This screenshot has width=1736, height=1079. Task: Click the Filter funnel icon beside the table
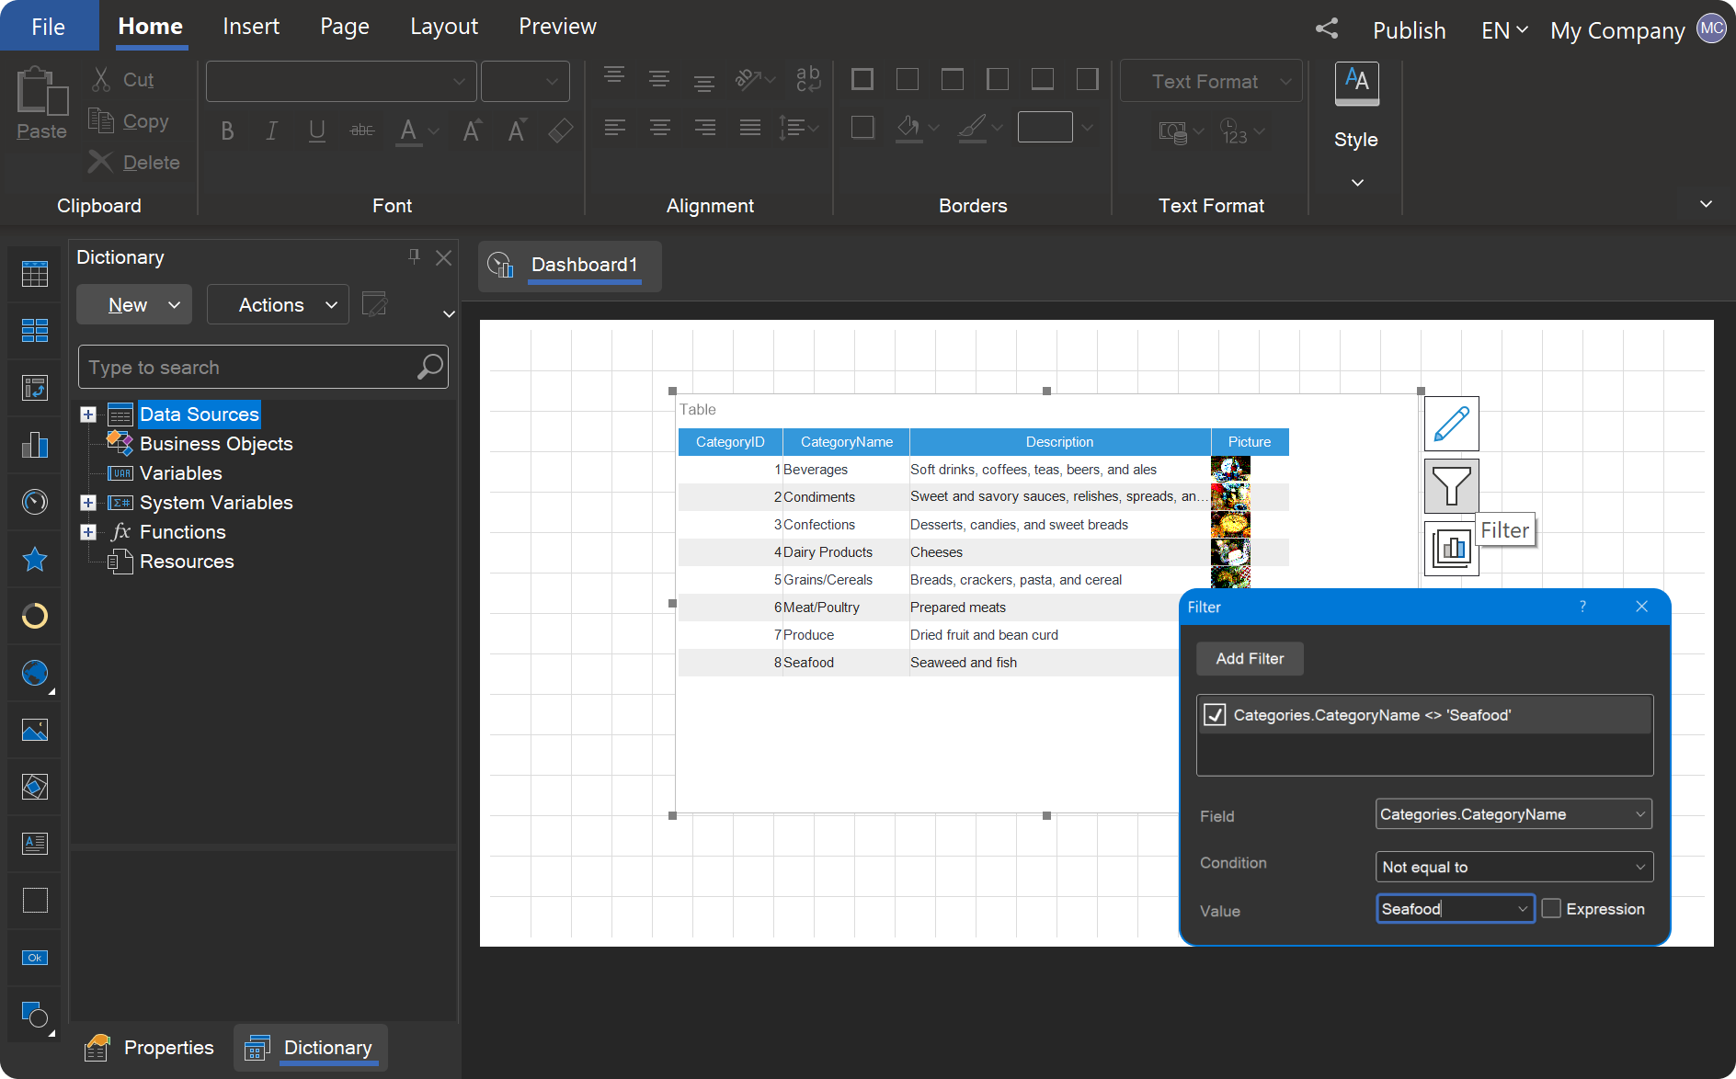pos(1451,486)
